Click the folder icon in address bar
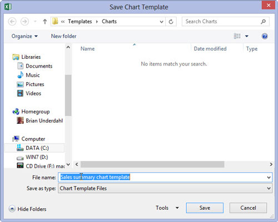The width and height of the screenshot is (278, 222). tap(55, 22)
